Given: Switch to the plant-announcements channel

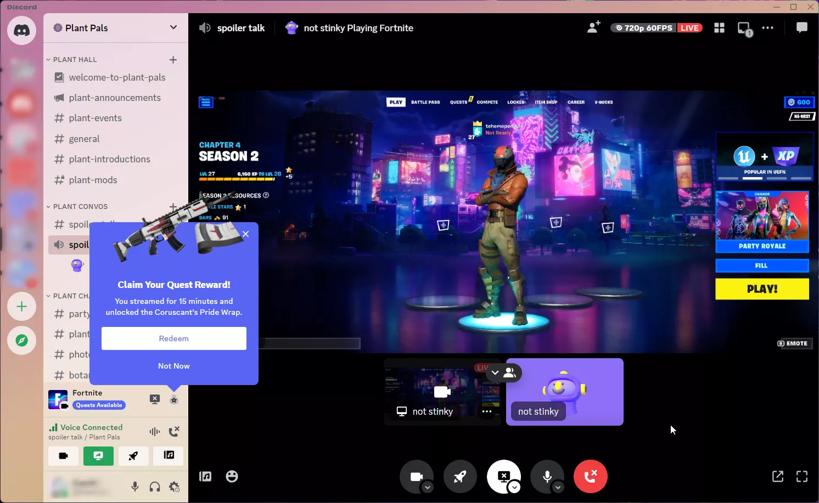Looking at the screenshot, I should coord(115,97).
